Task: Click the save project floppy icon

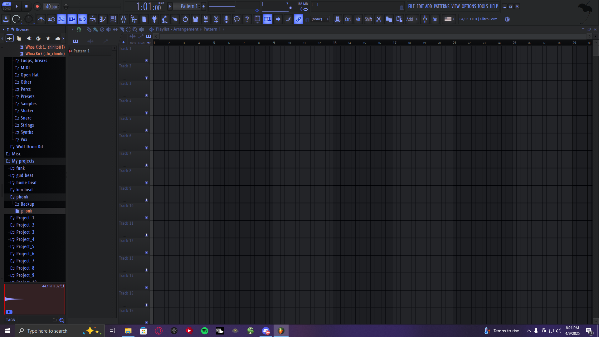Action: (x=196, y=19)
